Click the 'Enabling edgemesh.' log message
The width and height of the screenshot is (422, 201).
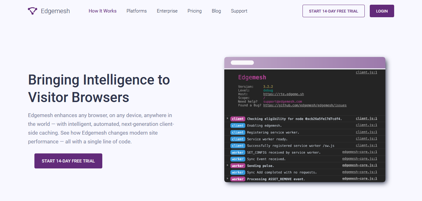(x=264, y=126)
